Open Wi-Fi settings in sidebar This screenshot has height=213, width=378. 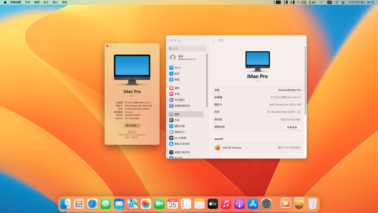click(186, 68)
